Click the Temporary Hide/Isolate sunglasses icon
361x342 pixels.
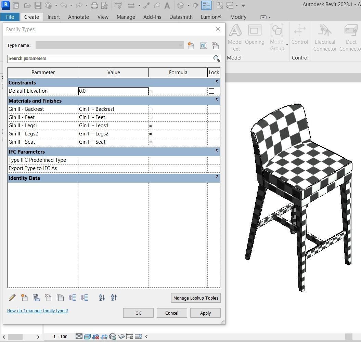(x=121, y=337)
